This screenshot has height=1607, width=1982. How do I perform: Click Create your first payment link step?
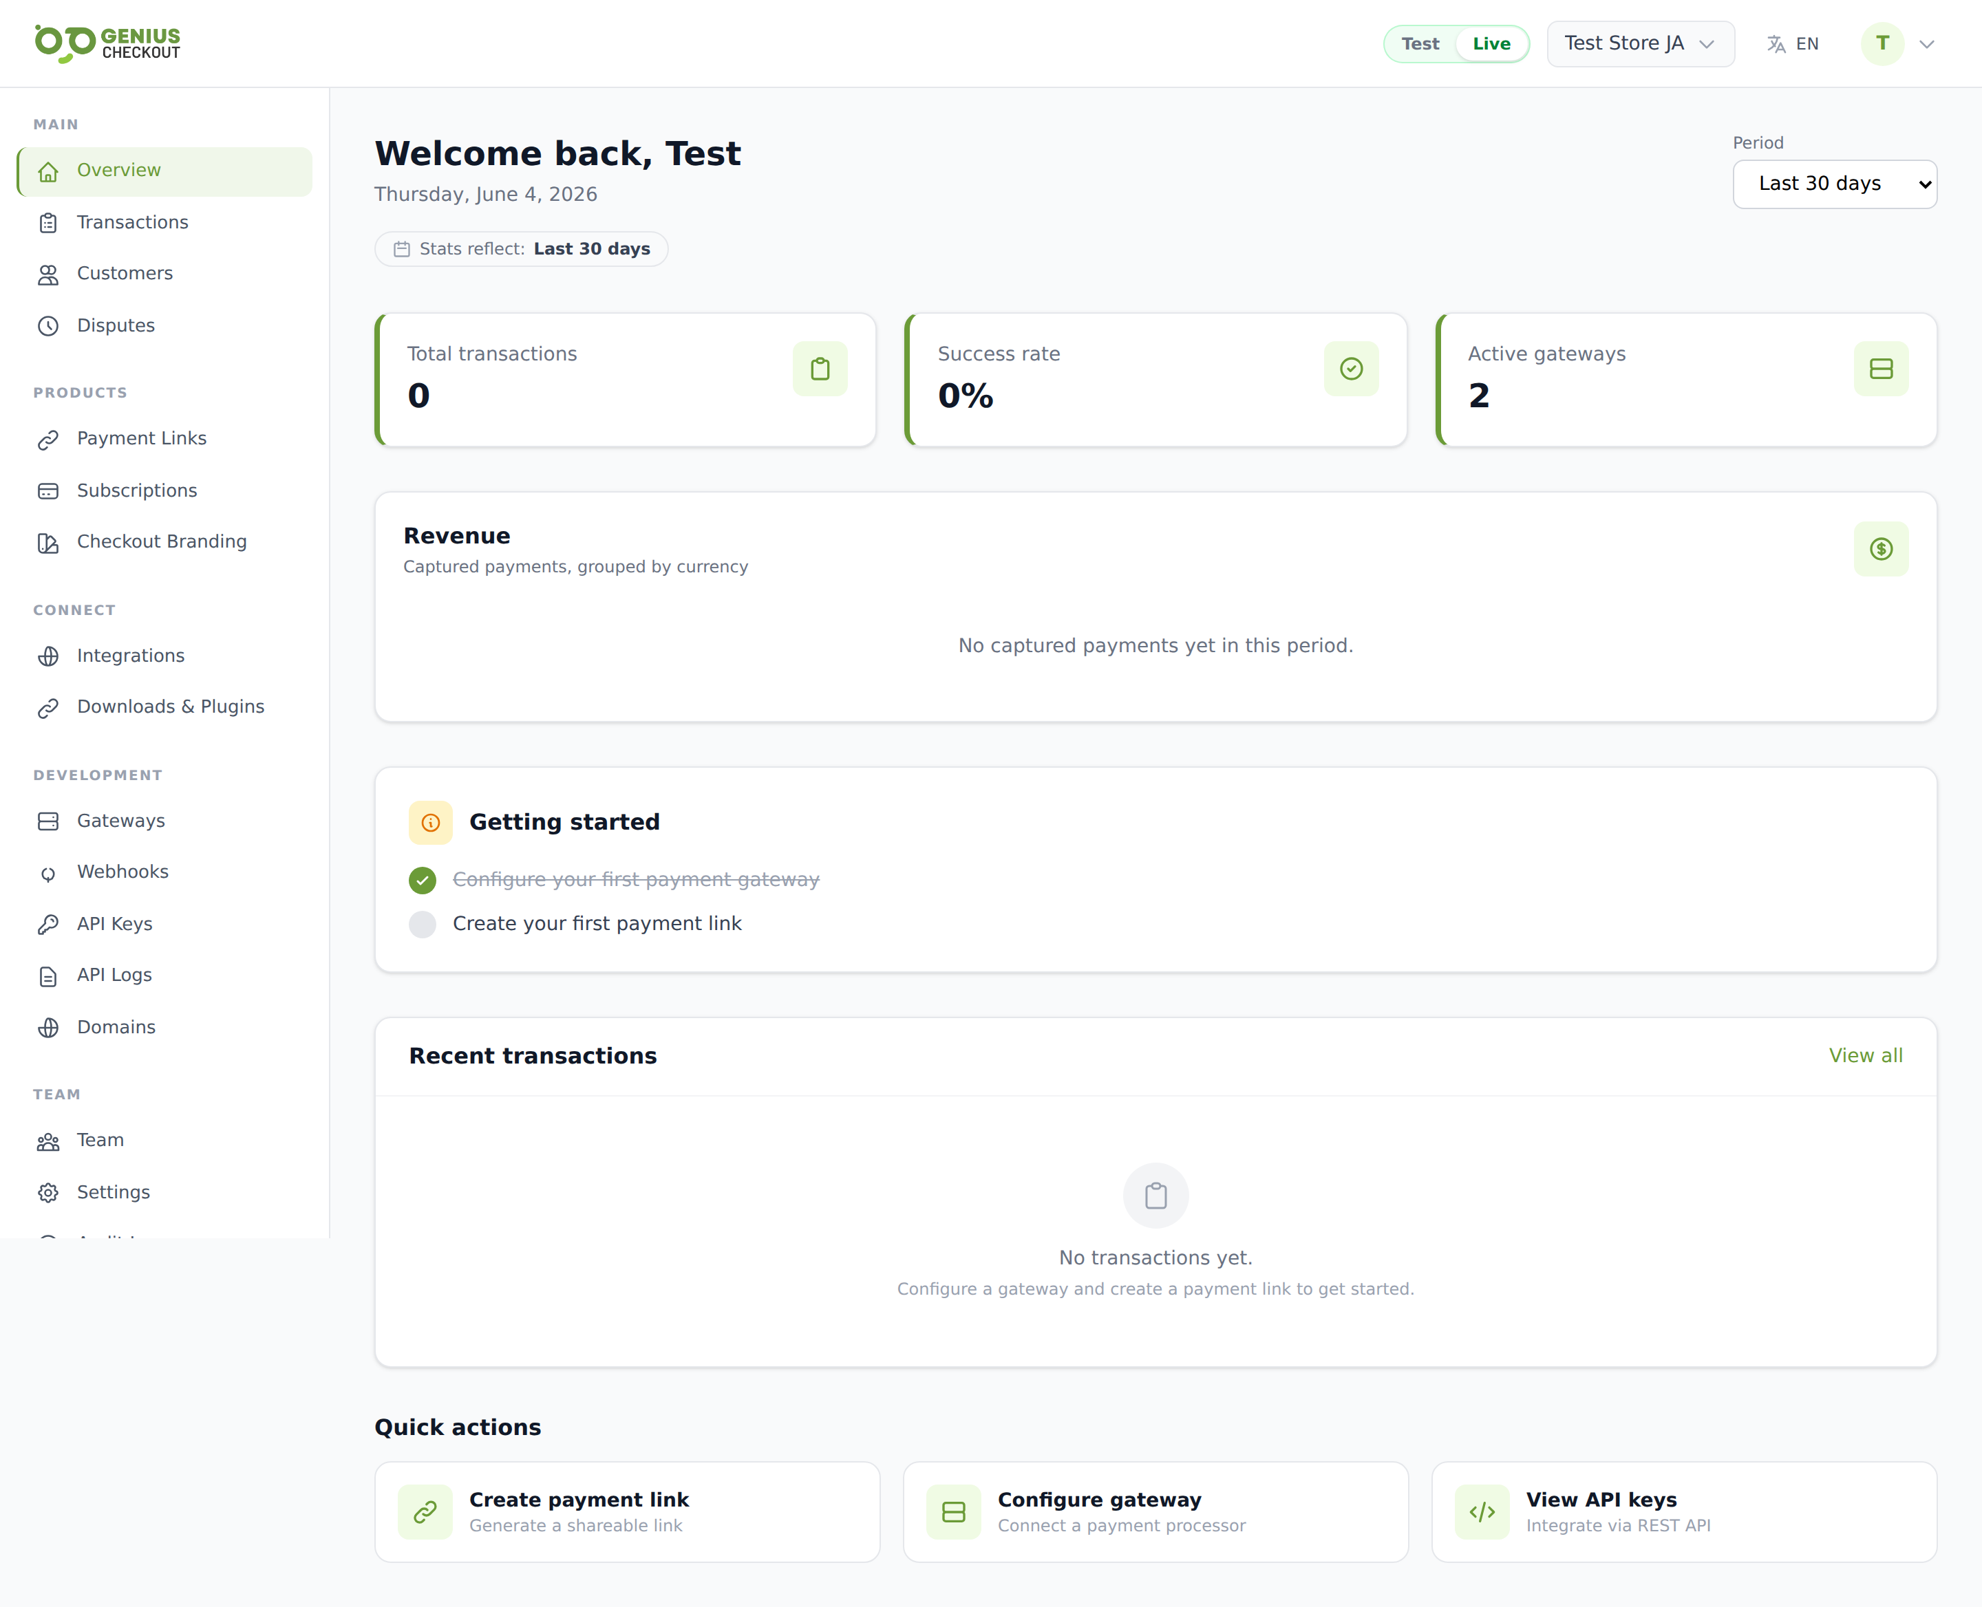point(597,924)
